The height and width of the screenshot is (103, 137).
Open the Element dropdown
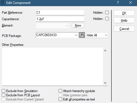52,25
